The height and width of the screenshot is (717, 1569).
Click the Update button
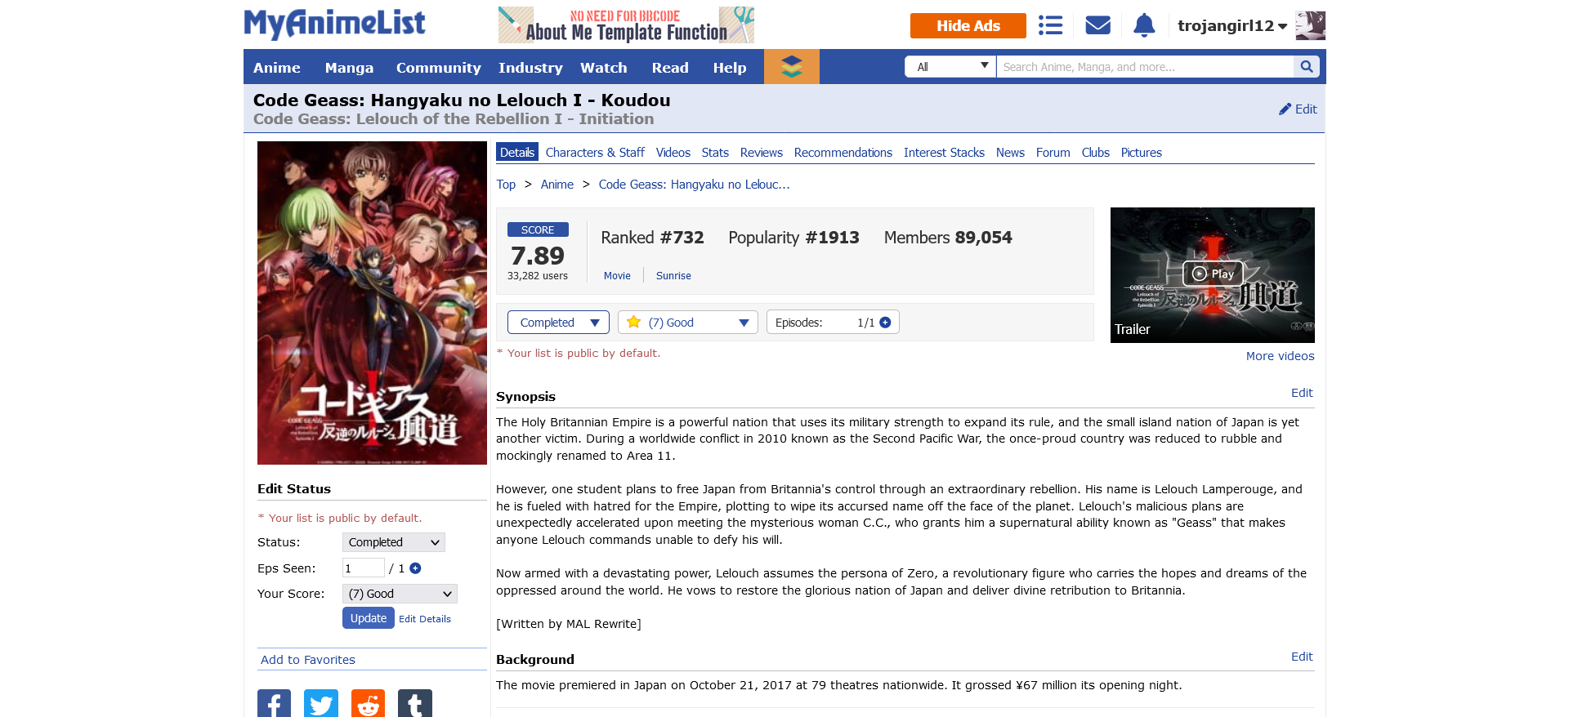tap(369, 618)
